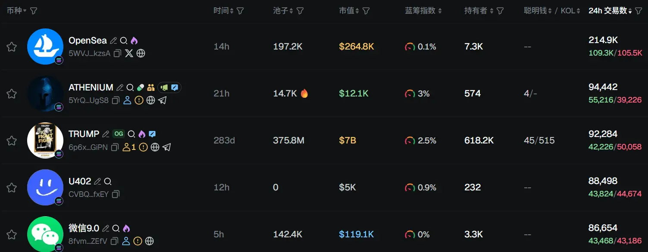
Task: Open the 市值 column filter
Action: [366, 10]
